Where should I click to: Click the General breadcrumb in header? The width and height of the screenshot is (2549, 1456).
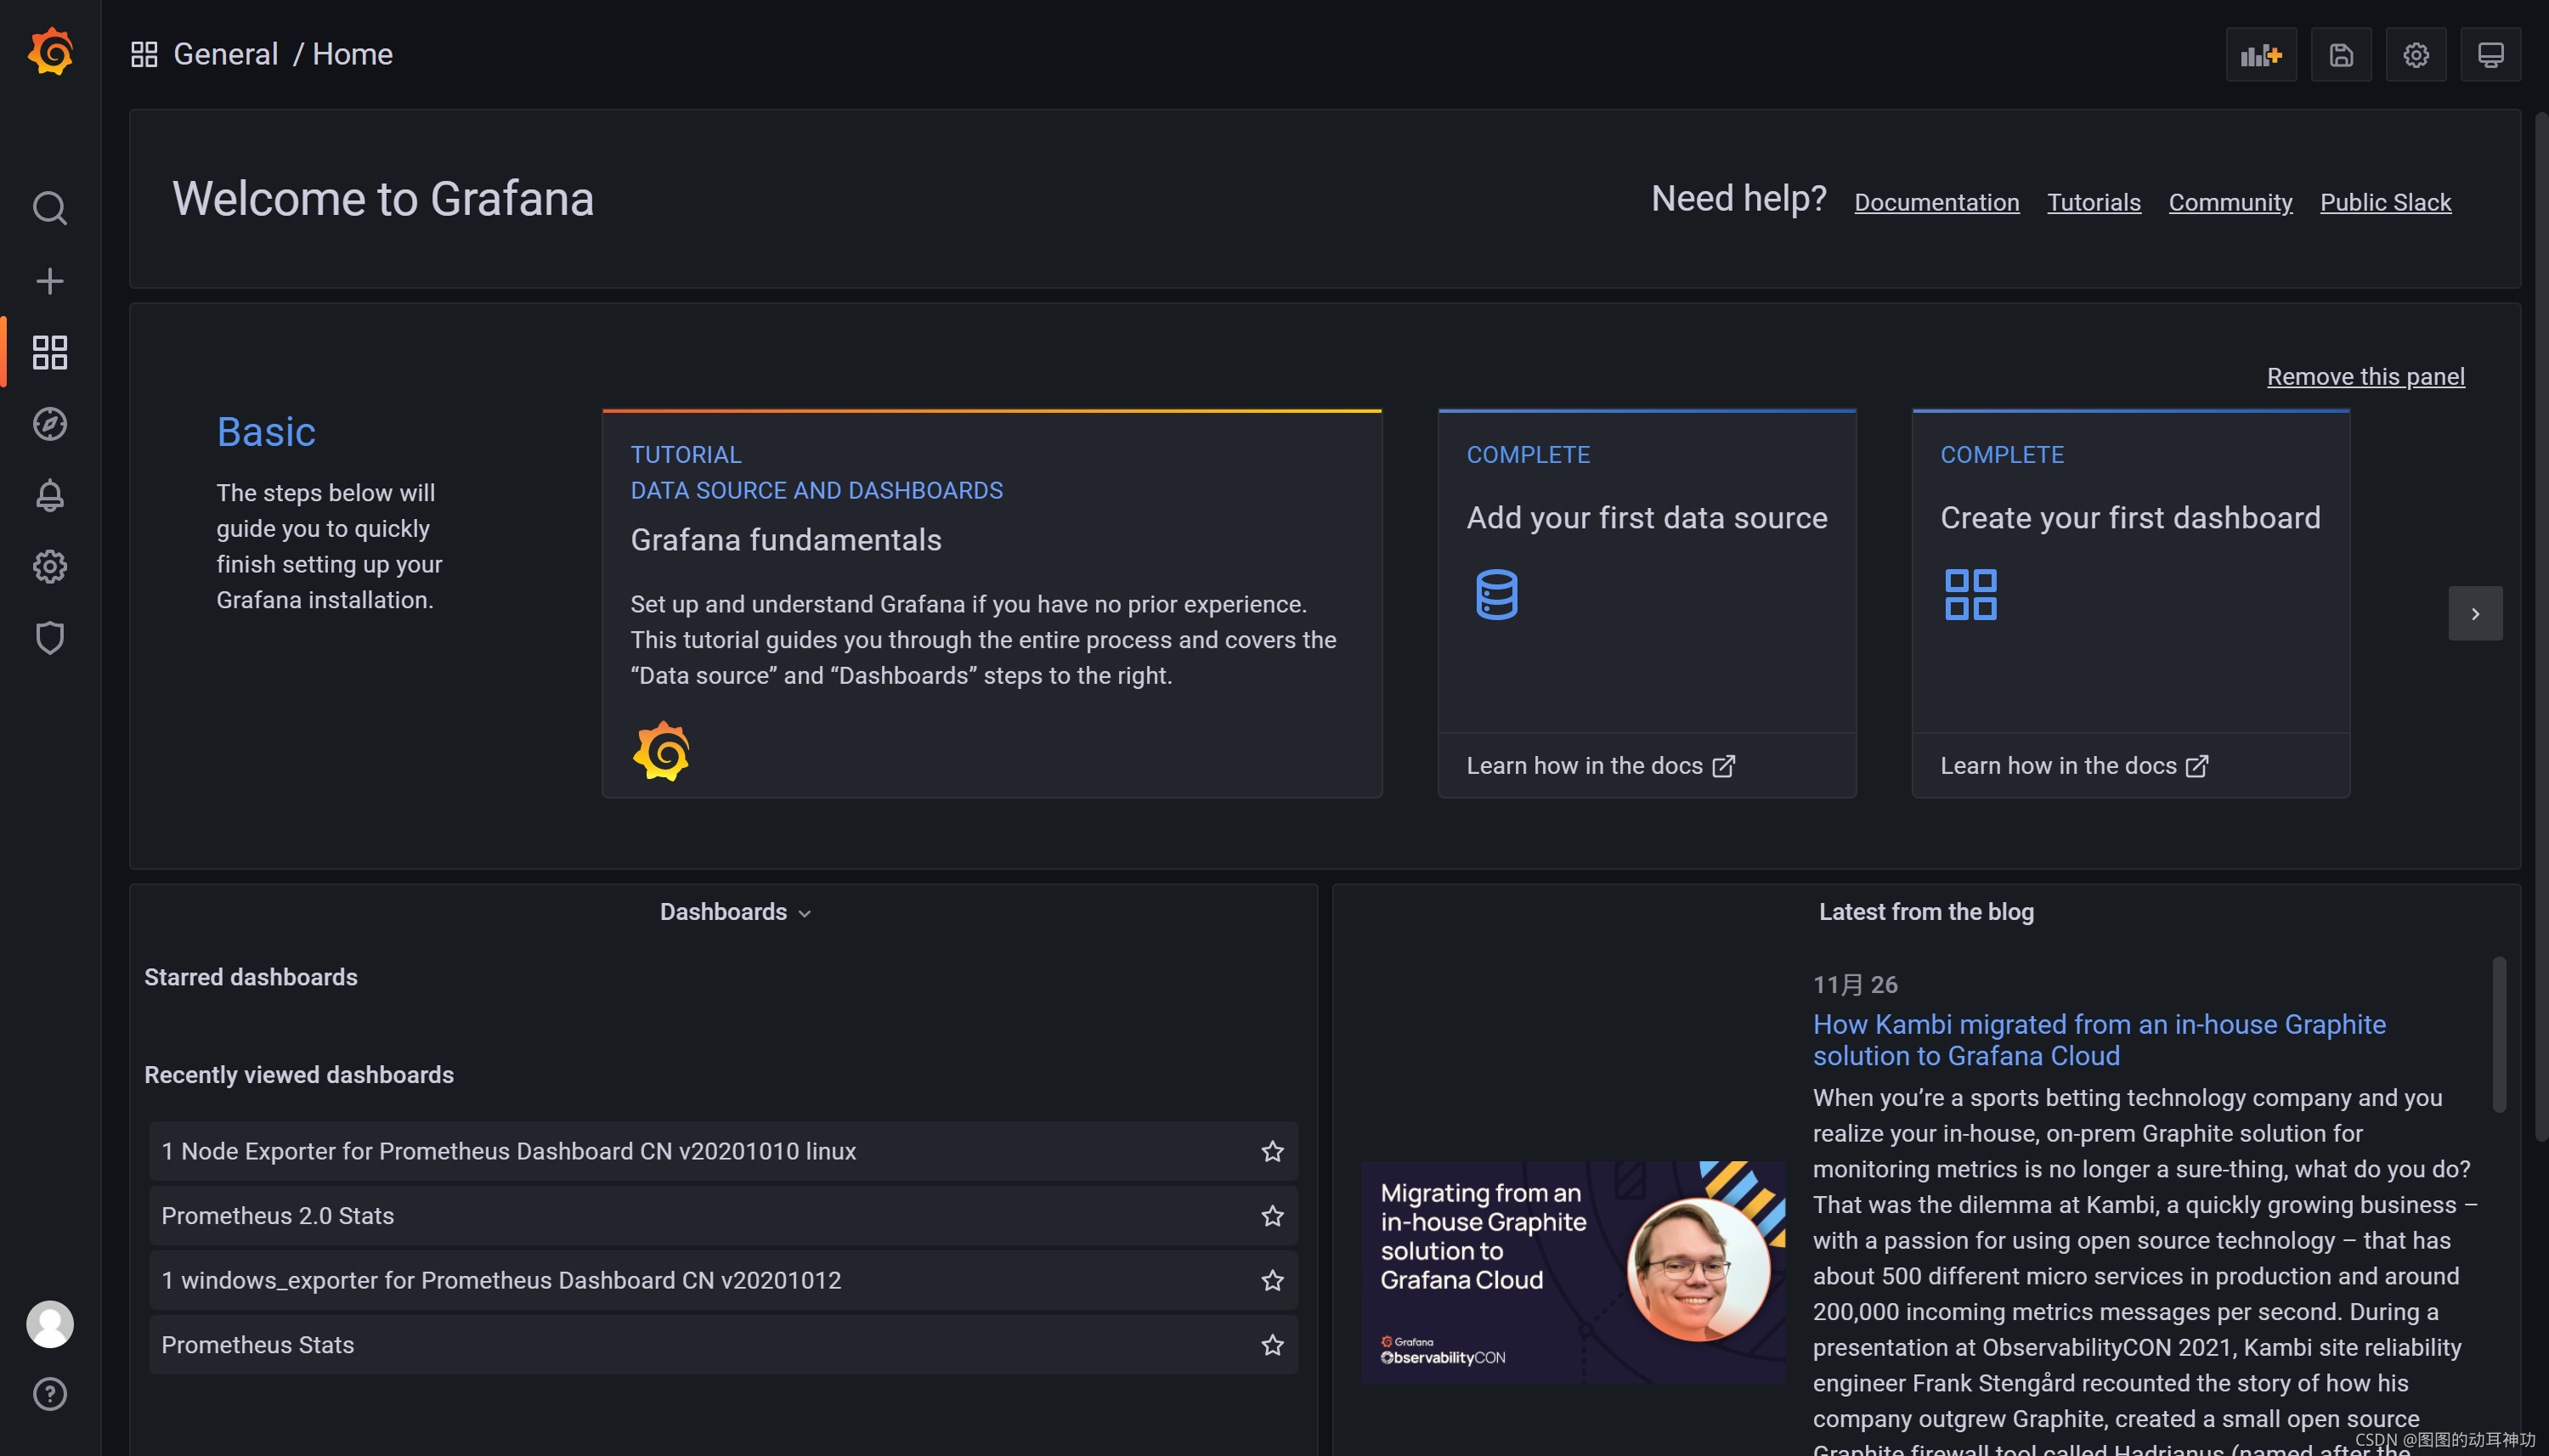pyautogui.click(x=225, y=54)
